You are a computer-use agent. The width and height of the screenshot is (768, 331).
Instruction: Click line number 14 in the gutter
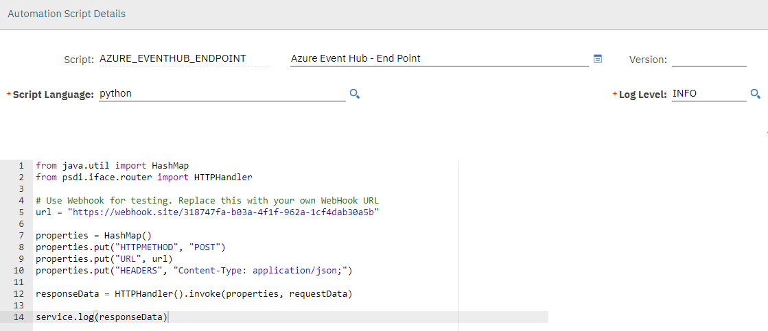[x=20, y=317]
